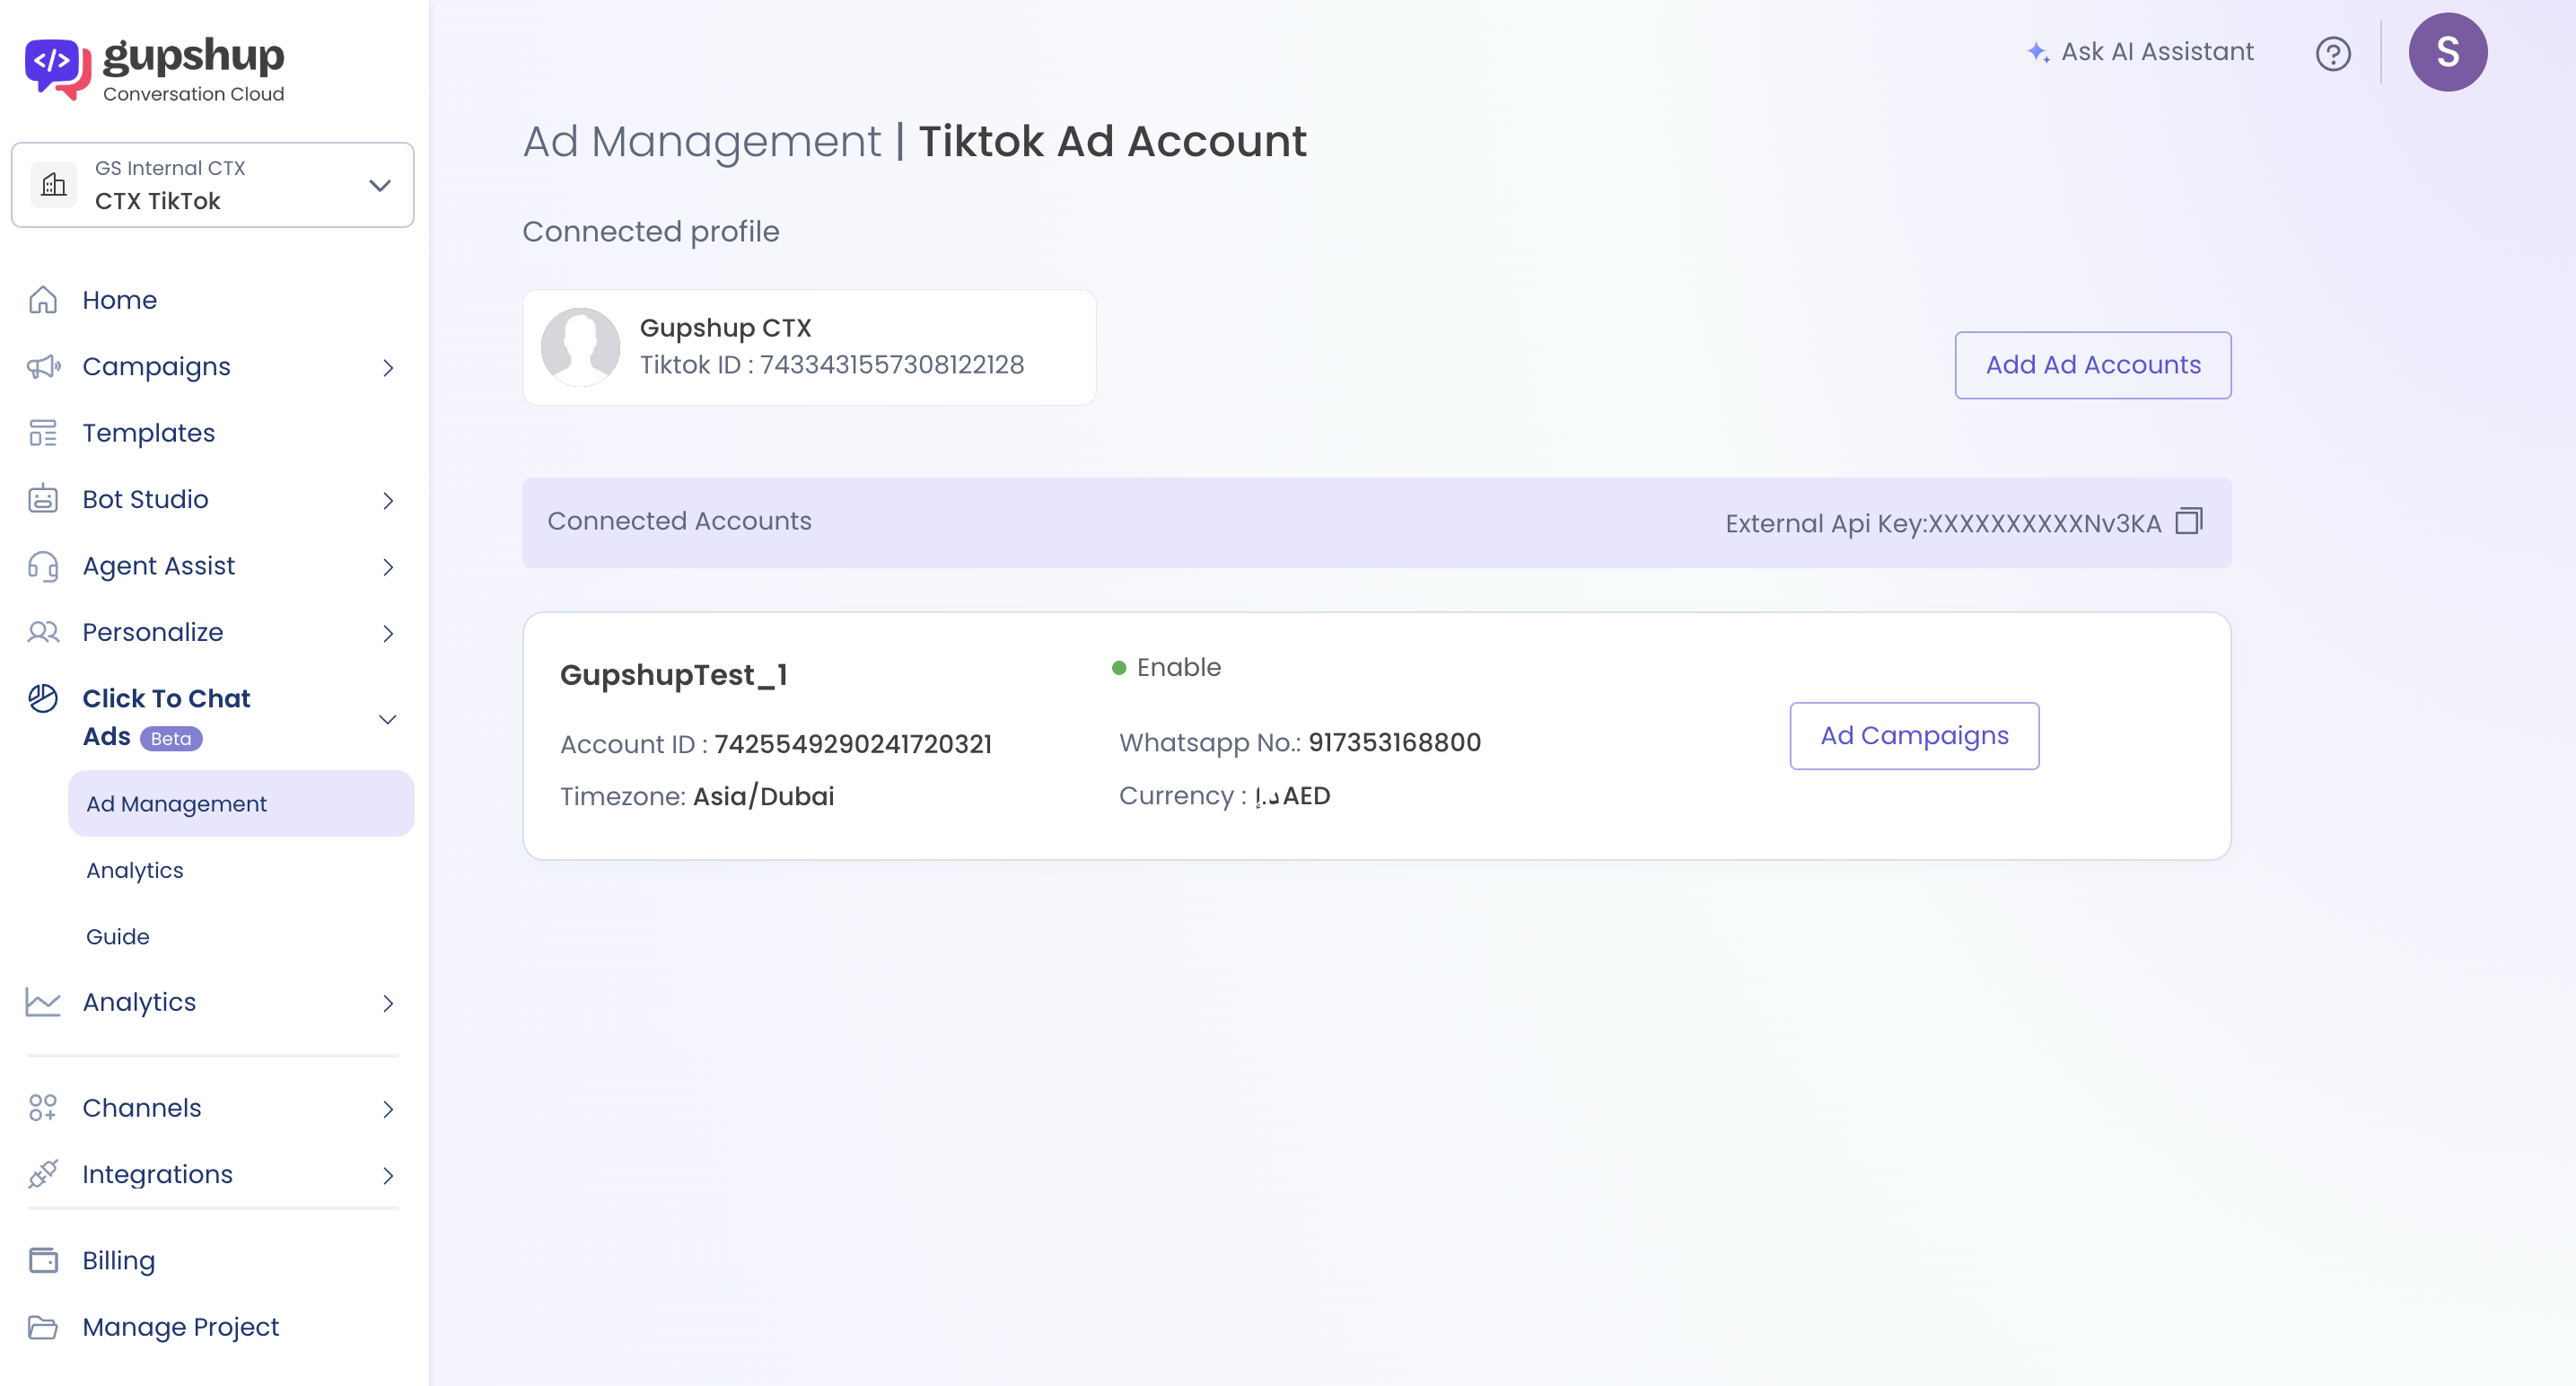
Task: Open Analytics under Click To Chat Ads
Action: coord(135,870)
